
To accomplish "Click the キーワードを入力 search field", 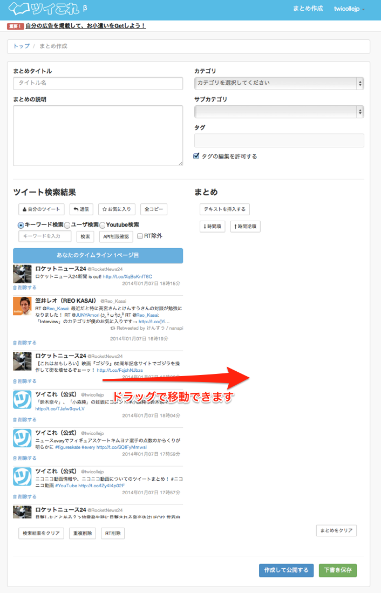I will tap(45, 236).
